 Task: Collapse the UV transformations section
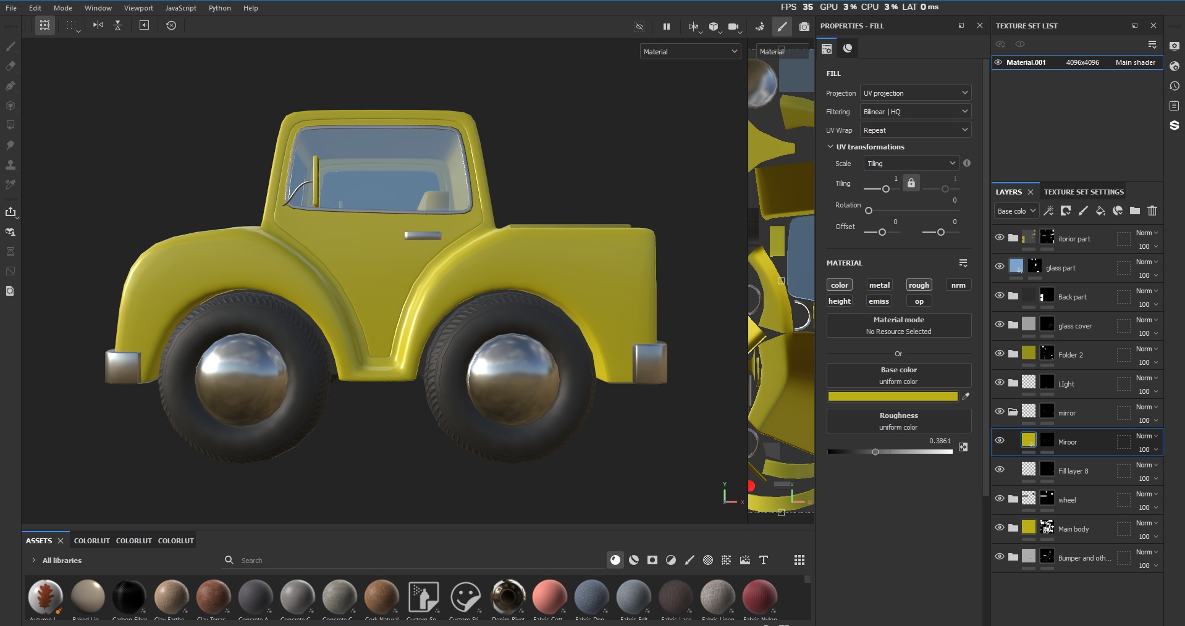pos(830,147)
